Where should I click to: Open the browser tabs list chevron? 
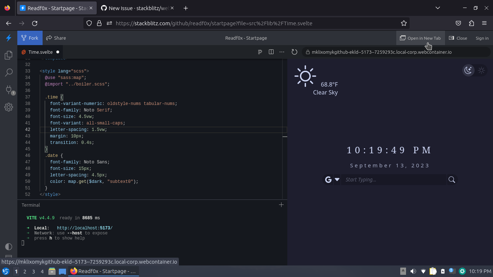point(437,8)
